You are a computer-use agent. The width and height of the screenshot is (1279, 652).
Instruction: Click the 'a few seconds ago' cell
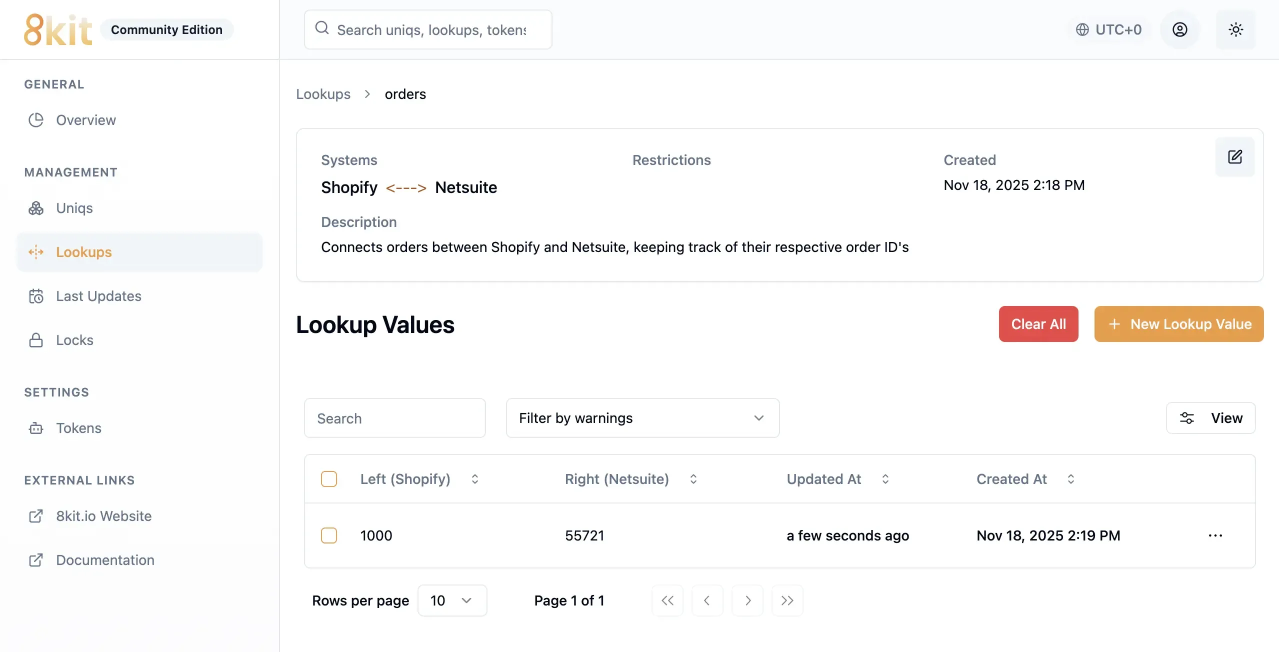[x=847, y=535]
